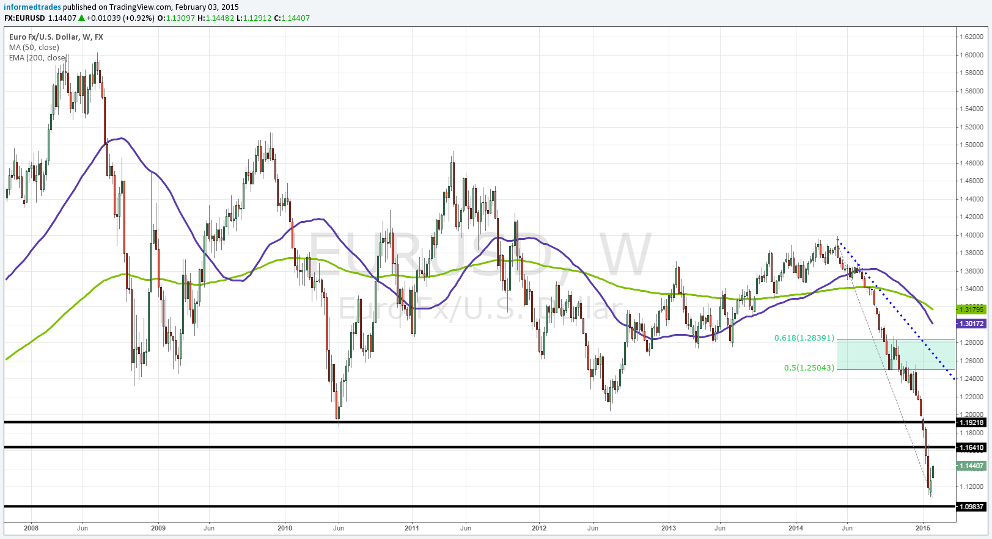The image size is (992, 539).
Task: Select the horizontal line at 1.19218
Action: pos(479,422)
